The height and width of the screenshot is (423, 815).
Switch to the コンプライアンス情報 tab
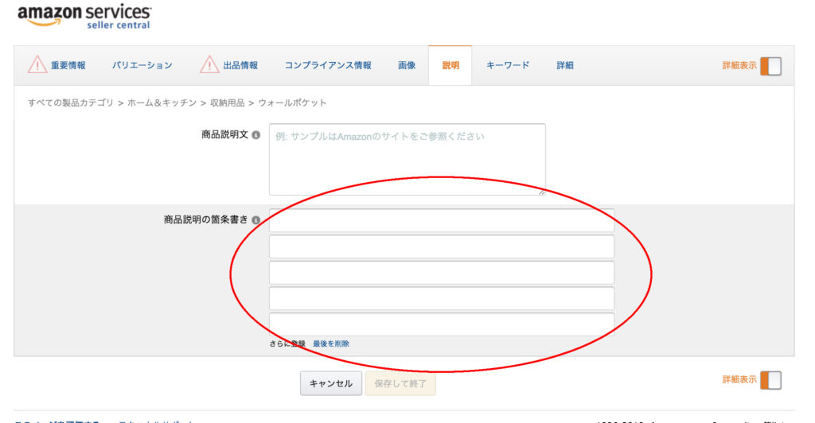click(x=328, y=66)
